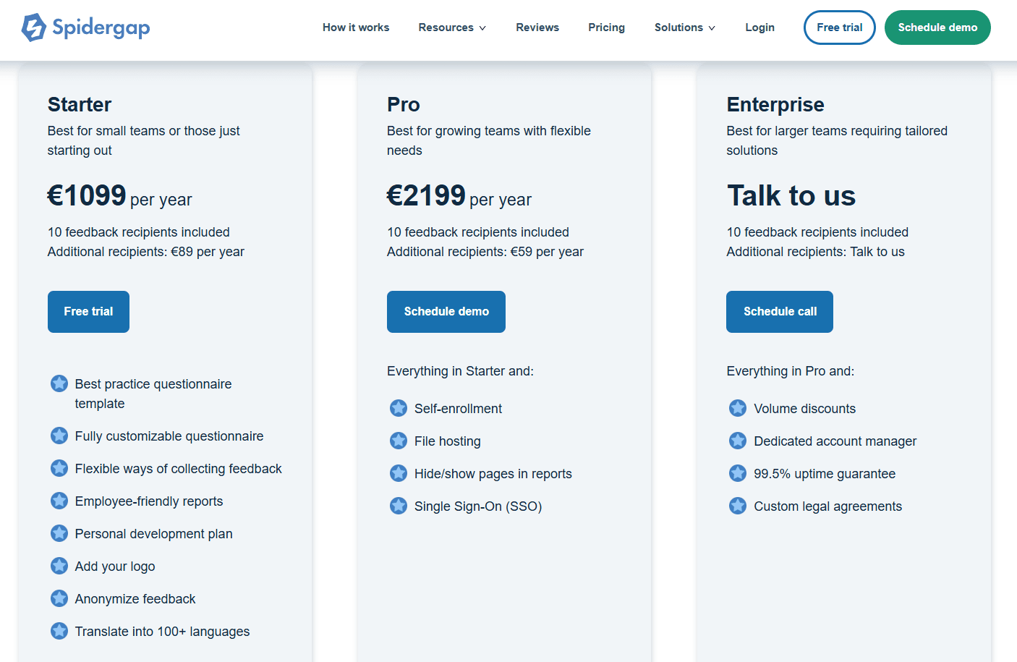
Task: Click star icon beside Best practice questionnaire template
Action: pyautogui.click(x=59, y=383)
